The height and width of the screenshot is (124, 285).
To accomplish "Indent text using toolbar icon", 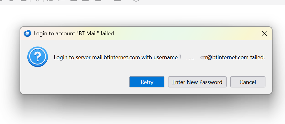I will click(85, 1).
